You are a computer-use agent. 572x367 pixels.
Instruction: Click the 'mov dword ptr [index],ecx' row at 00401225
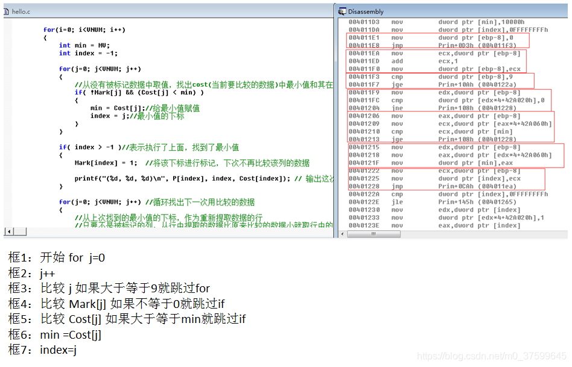[x=434, y=178]
